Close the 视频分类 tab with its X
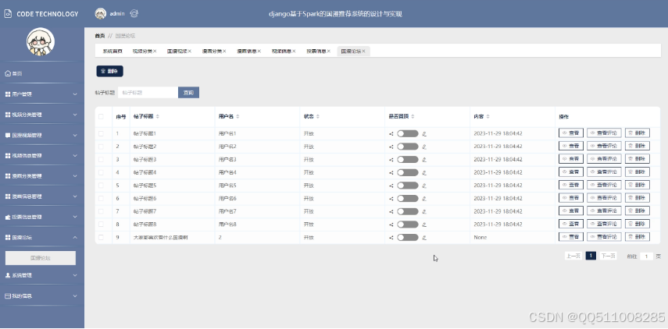 tap(155, 51)
